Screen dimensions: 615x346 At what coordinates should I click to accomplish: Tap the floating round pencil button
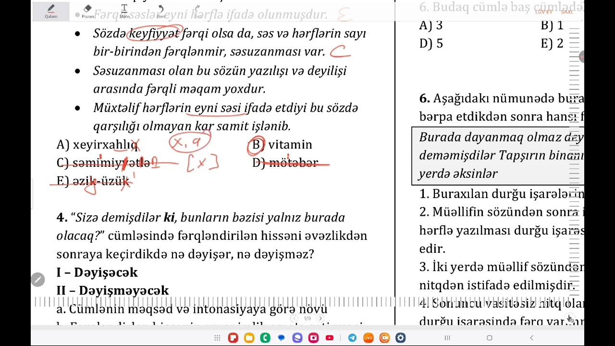coord(37,280)
